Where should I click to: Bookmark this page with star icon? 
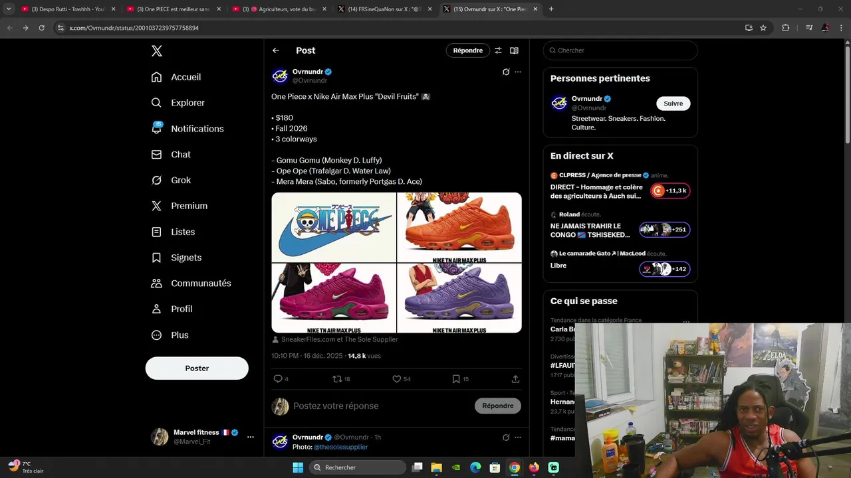763,28
